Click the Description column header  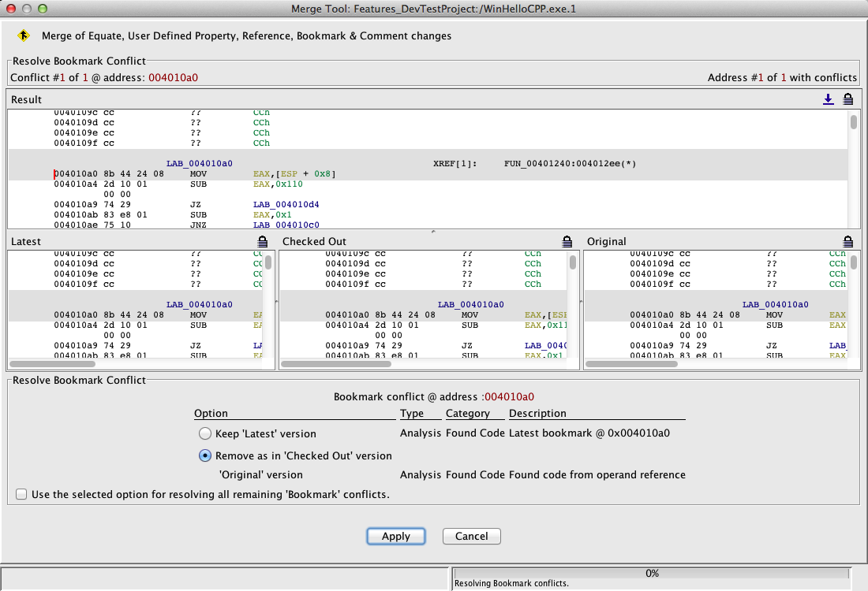pos(537,413)
